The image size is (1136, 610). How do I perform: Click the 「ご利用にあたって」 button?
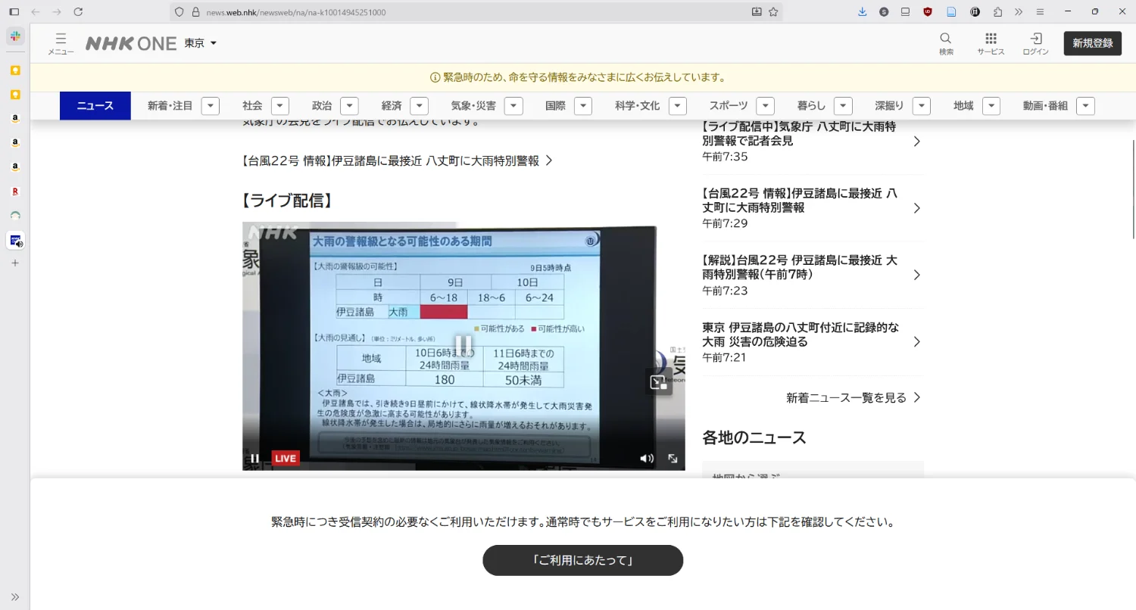coord(582,560)
